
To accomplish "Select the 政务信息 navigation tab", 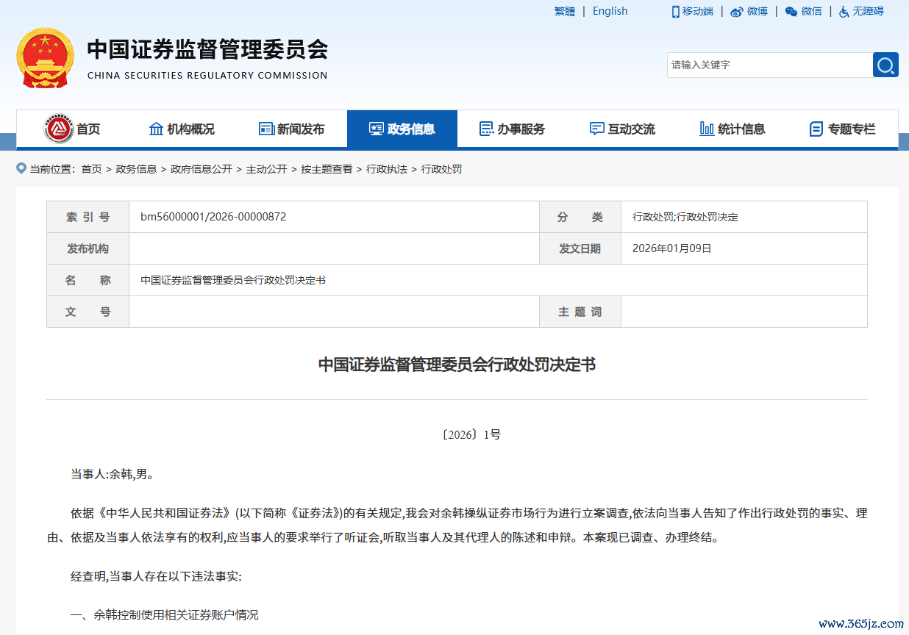I will pyautogui.click(x=402, y=129).
